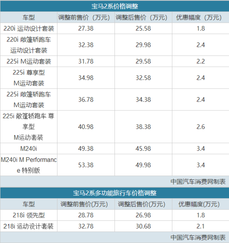The height and width of the screenshot is (243, 229).
Task: Click the 38.38 price cell
Action: pos(143,127)
